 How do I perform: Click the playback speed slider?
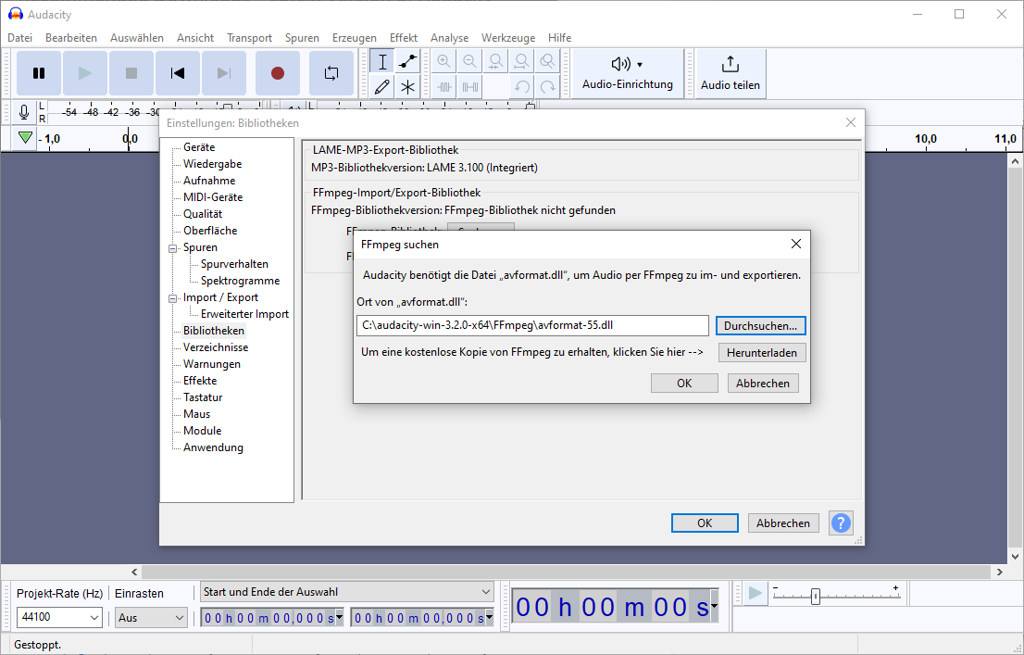point(813,597)
